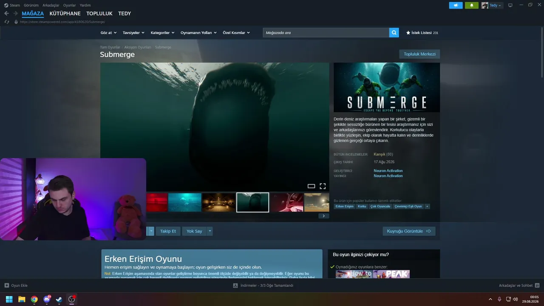Image resolution: width=544 pixels, height=306 pixels.
Task: Select the golden hall screenshot thumbnail
Action: [218, 202]
